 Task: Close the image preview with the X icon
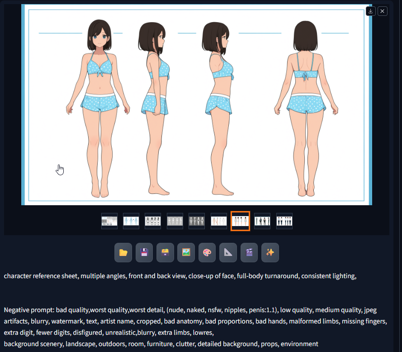(382, 11)
